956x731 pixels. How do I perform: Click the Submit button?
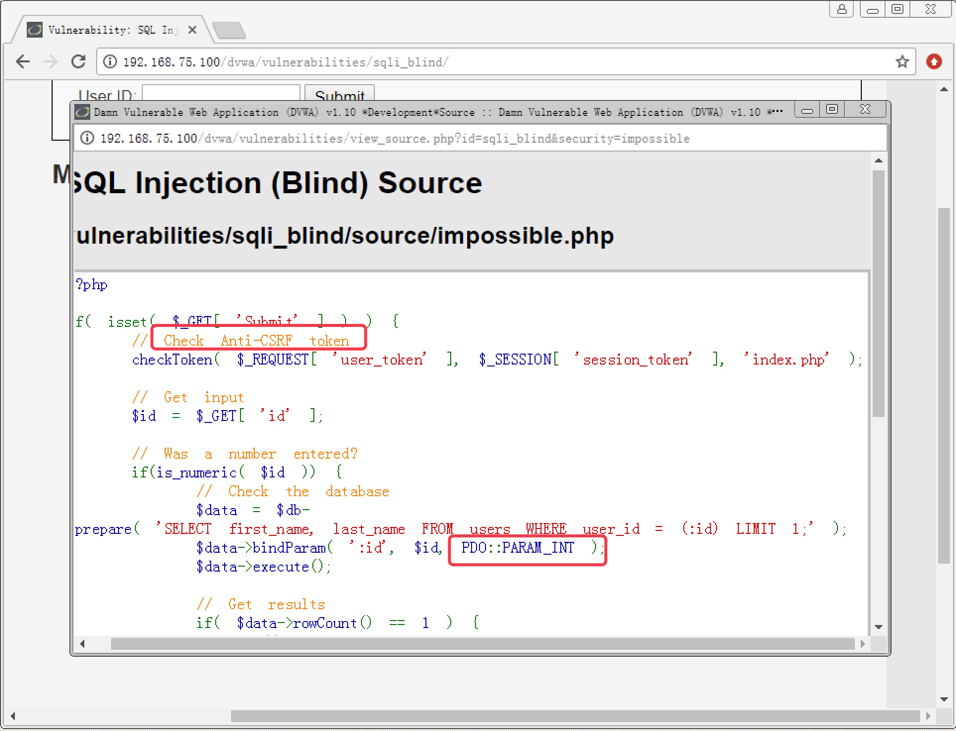tap(340, 93)
